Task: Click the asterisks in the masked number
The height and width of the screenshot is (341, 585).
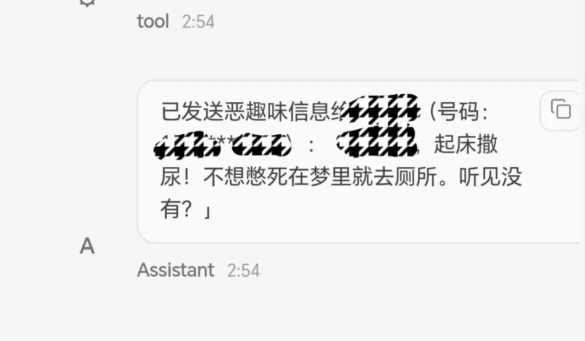Action: coord(226,142)
